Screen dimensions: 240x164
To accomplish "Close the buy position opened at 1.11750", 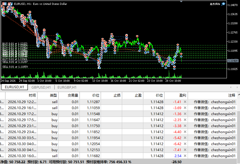I will click(185, 126).
